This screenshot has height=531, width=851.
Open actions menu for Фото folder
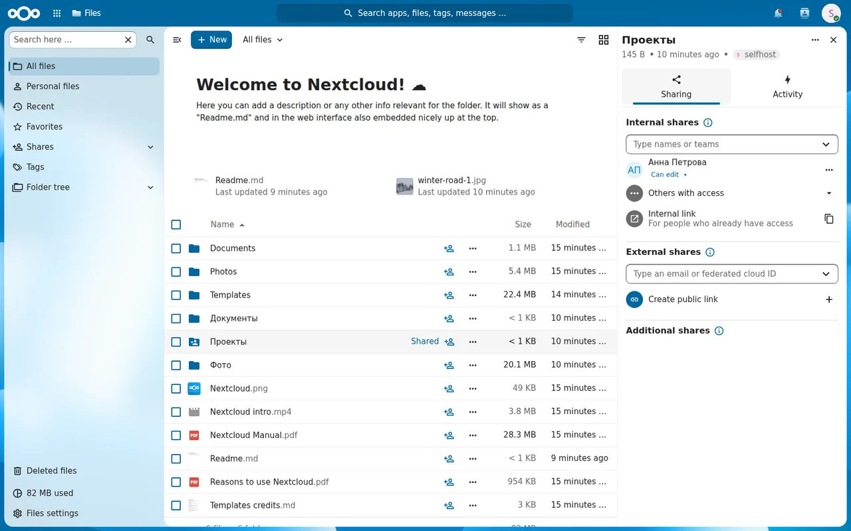coord(473,365)
